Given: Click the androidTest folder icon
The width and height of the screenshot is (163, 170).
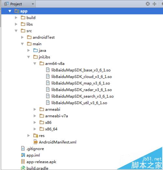Looking at the screenshot, I should pyautogui.click(x=29, y=37).
